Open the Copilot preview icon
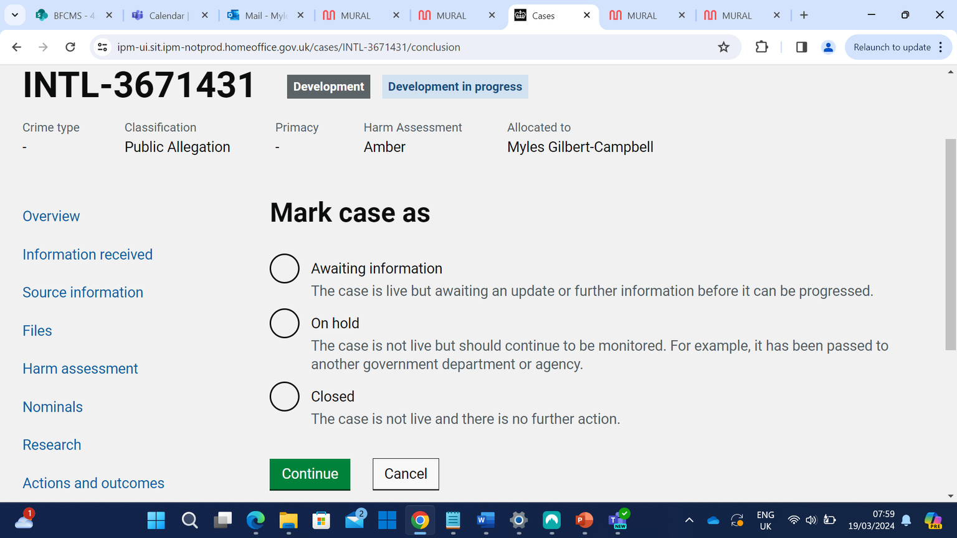957x538 pixels. 933,520
